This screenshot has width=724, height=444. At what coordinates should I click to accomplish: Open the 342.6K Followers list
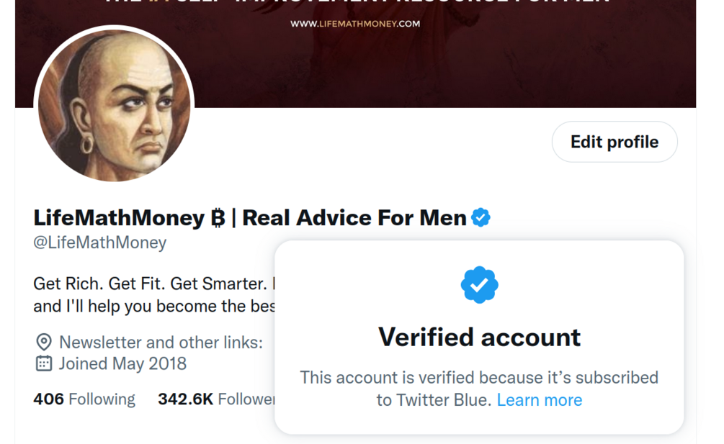(x=216, y=399)
